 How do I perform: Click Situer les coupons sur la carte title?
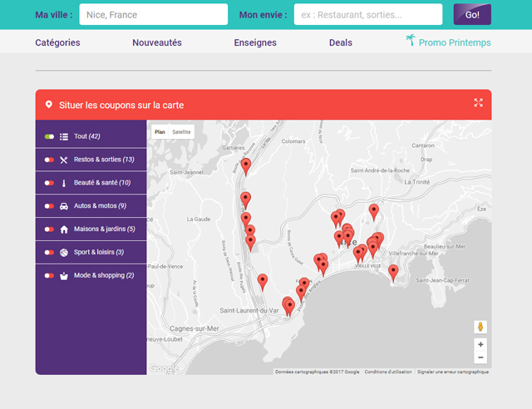click(x=121, y=105)
